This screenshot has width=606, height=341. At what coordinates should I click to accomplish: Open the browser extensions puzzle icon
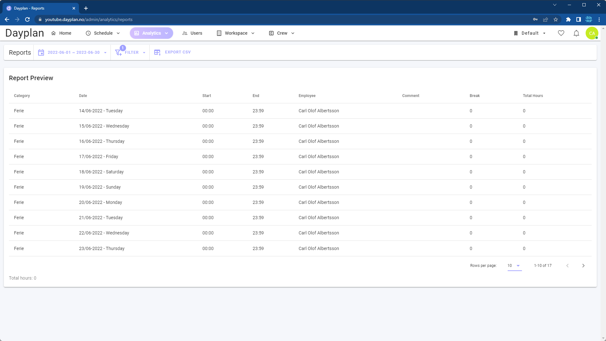coord(568,19)
